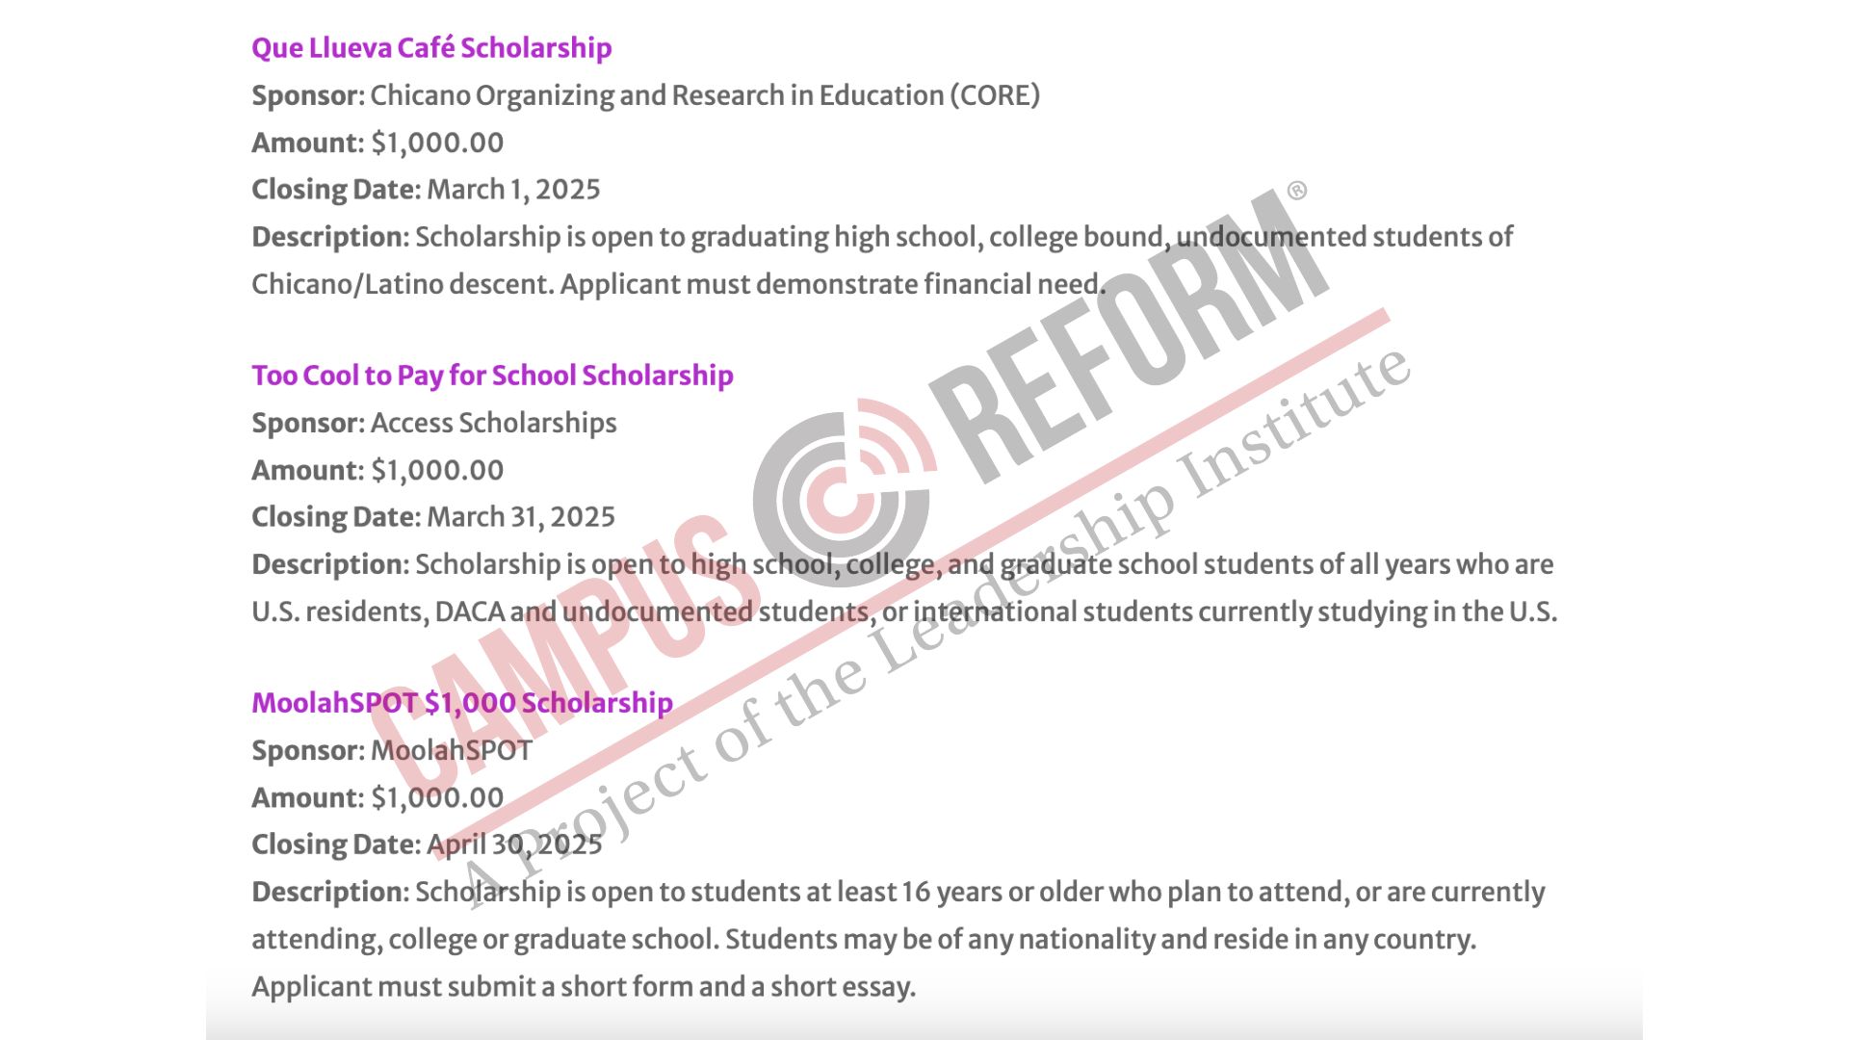Click the Access Scholarships sponsor text
1849x1040 pixels.
(x=493, y=424)
